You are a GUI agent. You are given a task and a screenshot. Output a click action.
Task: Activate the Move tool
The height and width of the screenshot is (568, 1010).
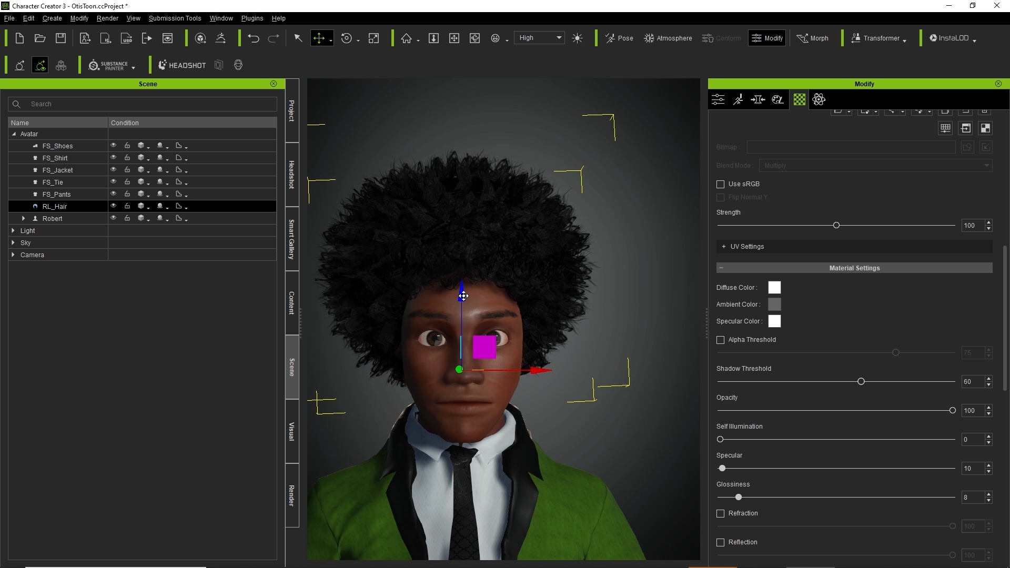point(319,38)
